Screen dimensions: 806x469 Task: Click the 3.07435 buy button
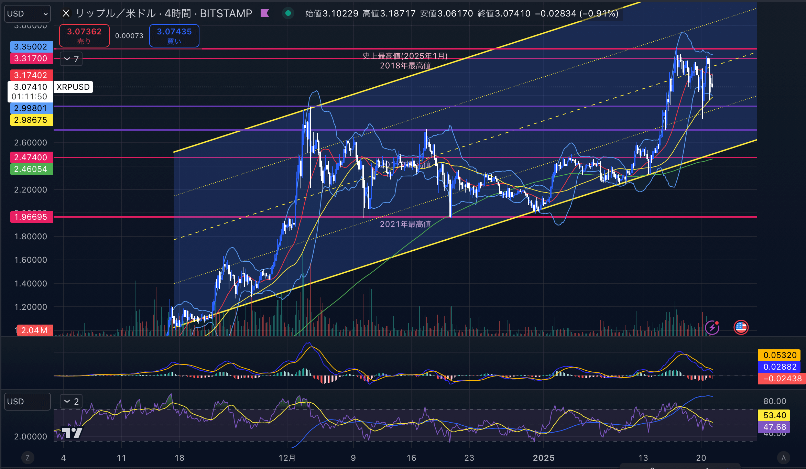click(174, 36)
